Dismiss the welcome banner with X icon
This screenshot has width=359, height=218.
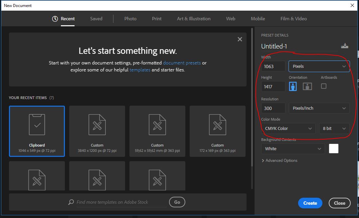pyautogui.click(x=240, y=39)
